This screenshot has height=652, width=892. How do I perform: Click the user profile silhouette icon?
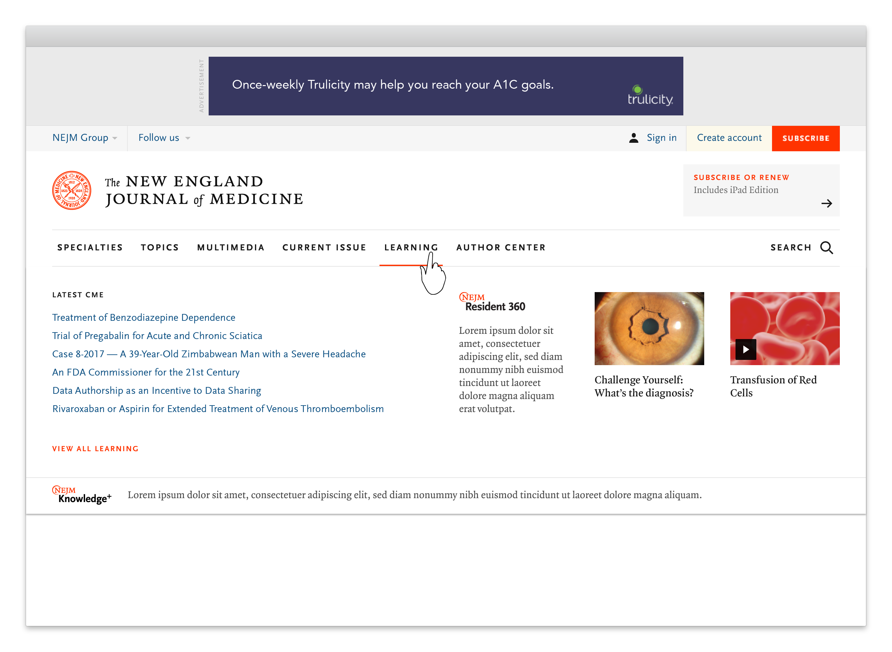[x=633, y=138]
